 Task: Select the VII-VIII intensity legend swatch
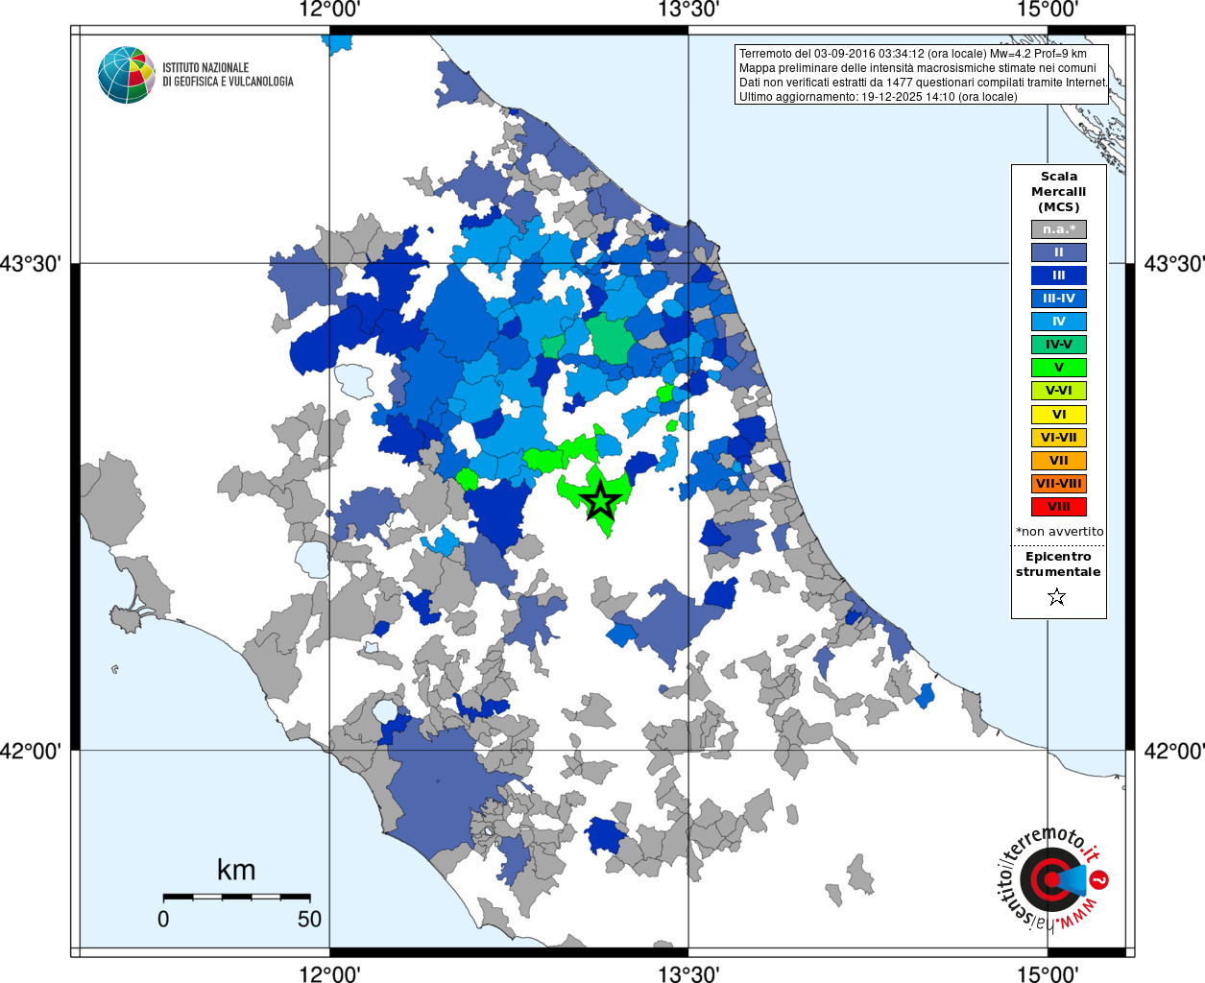coord(1059,484)
